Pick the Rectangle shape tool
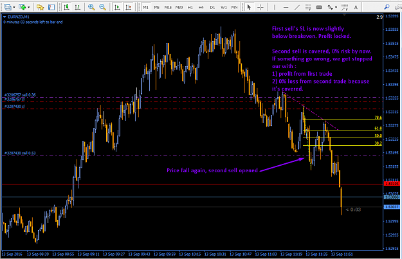This screenshot has width=402, height=259. click(x=319, y=7)
